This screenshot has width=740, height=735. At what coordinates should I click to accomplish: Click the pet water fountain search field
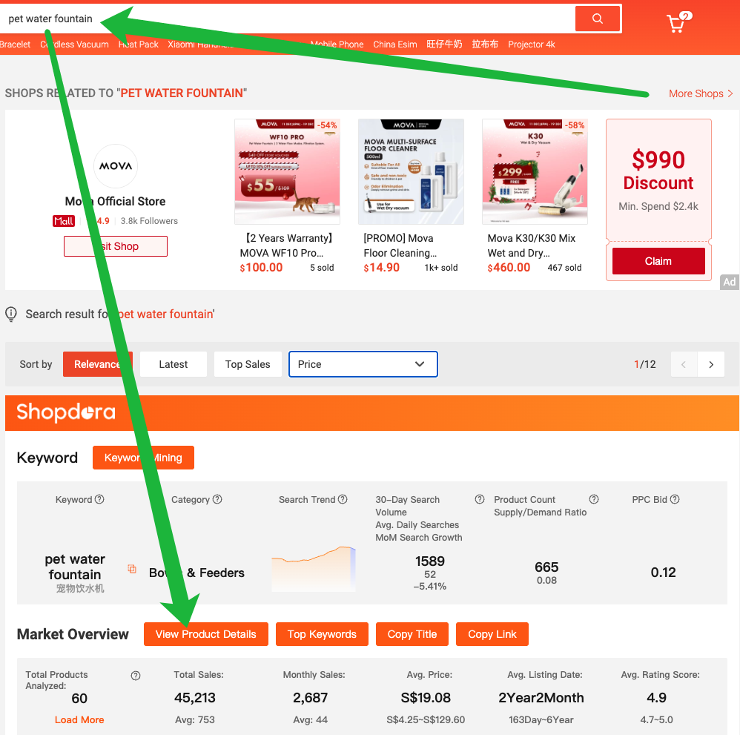tap(288, 19)
